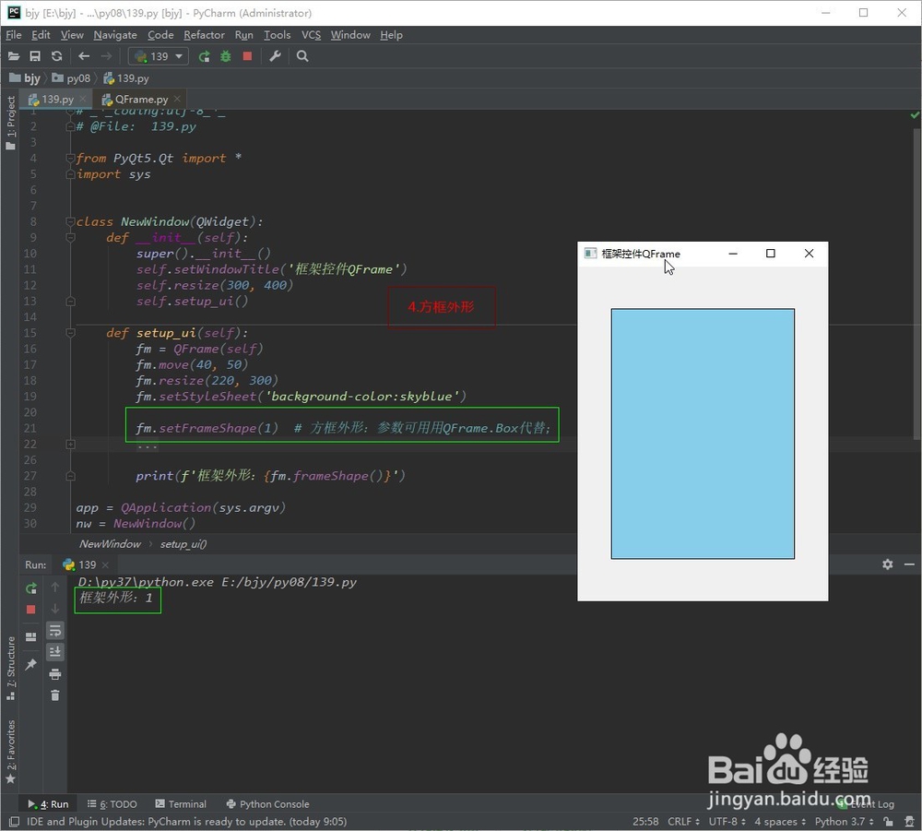
Task: Select the bjy breadcrumb folder
Action: point(25,78)
